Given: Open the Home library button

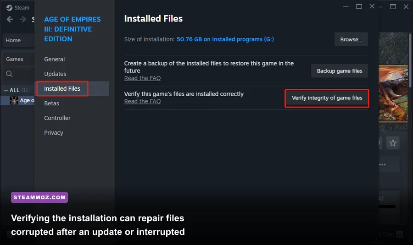Looking at the screenshot, I should click(x=18, y=40).
